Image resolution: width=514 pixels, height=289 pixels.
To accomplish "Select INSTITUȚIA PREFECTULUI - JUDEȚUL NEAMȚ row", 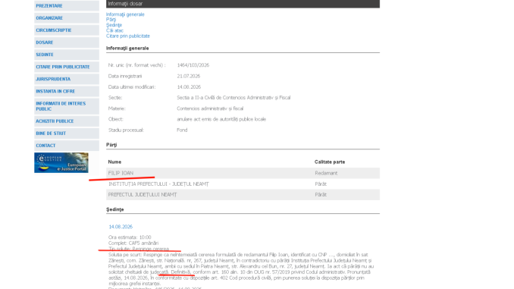I will pos(243,184).
